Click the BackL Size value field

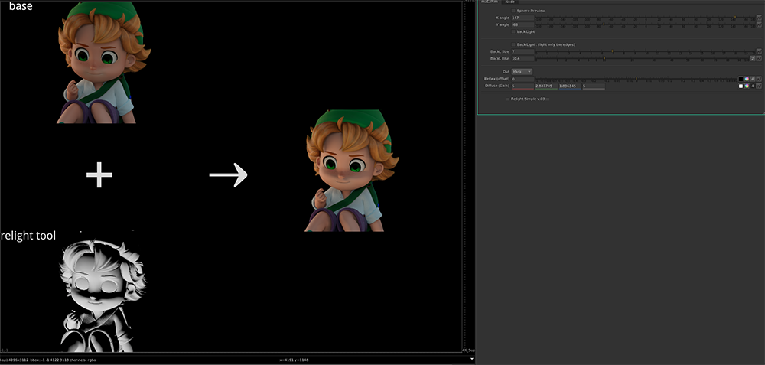[x=522, y=51]
